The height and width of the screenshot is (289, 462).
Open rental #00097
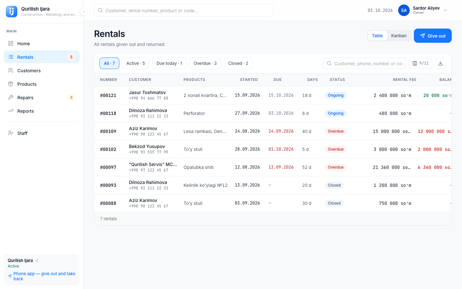click(x=108, y=167)
